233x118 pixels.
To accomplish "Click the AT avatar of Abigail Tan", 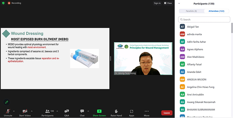I will tap(182, 27).
